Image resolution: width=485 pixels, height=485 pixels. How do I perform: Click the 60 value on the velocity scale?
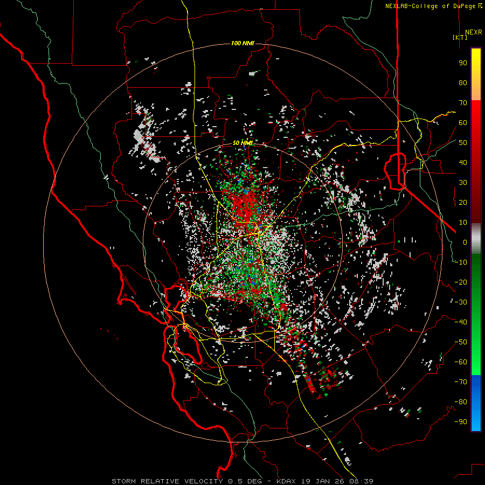463,122
